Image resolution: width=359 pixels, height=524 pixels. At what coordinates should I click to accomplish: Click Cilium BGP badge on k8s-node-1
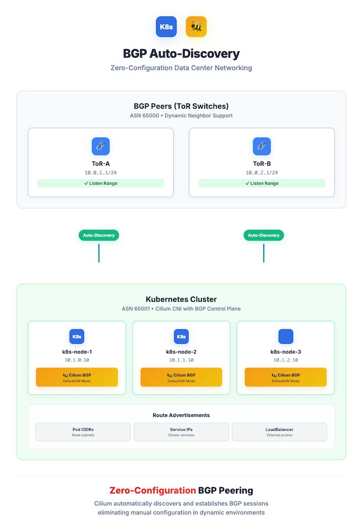coord(77,377)
